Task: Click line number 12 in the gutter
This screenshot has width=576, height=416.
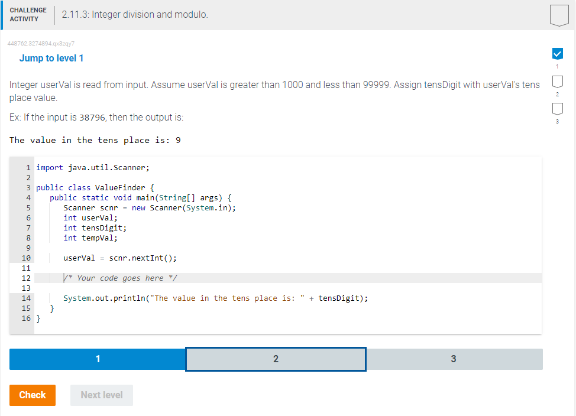Action: (26, 278)
